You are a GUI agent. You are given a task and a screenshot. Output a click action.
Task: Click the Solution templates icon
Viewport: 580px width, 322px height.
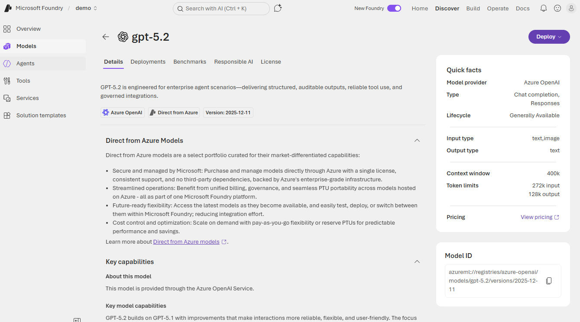tap(7, 116)
